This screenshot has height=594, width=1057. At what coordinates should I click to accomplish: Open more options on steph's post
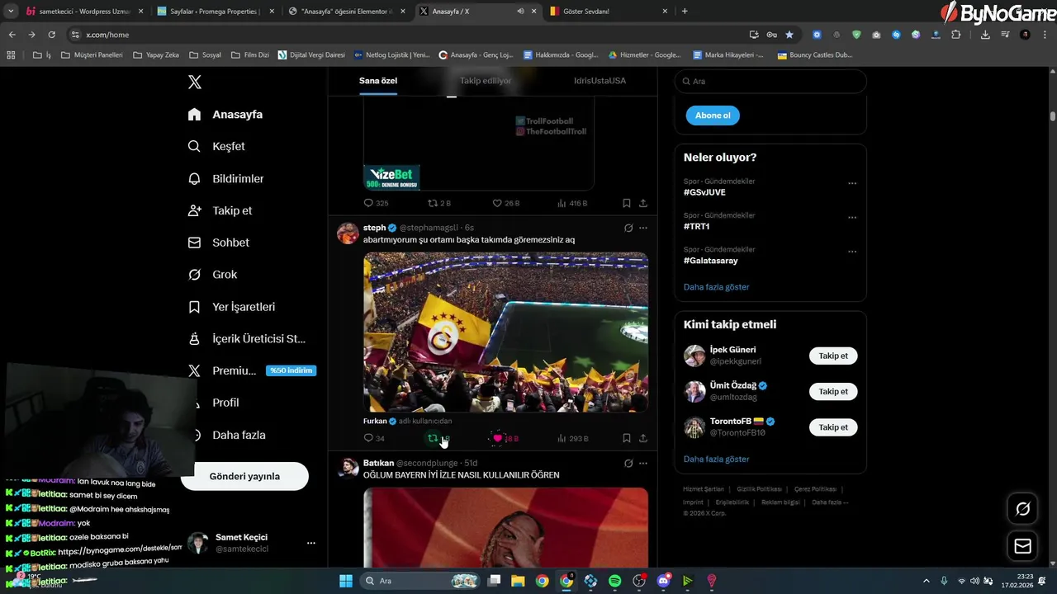(x=643, y=228)
